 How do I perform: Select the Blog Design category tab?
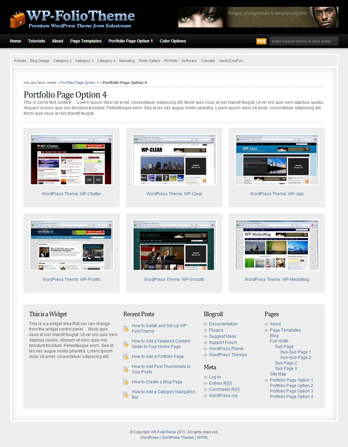[x=40, y=61]
